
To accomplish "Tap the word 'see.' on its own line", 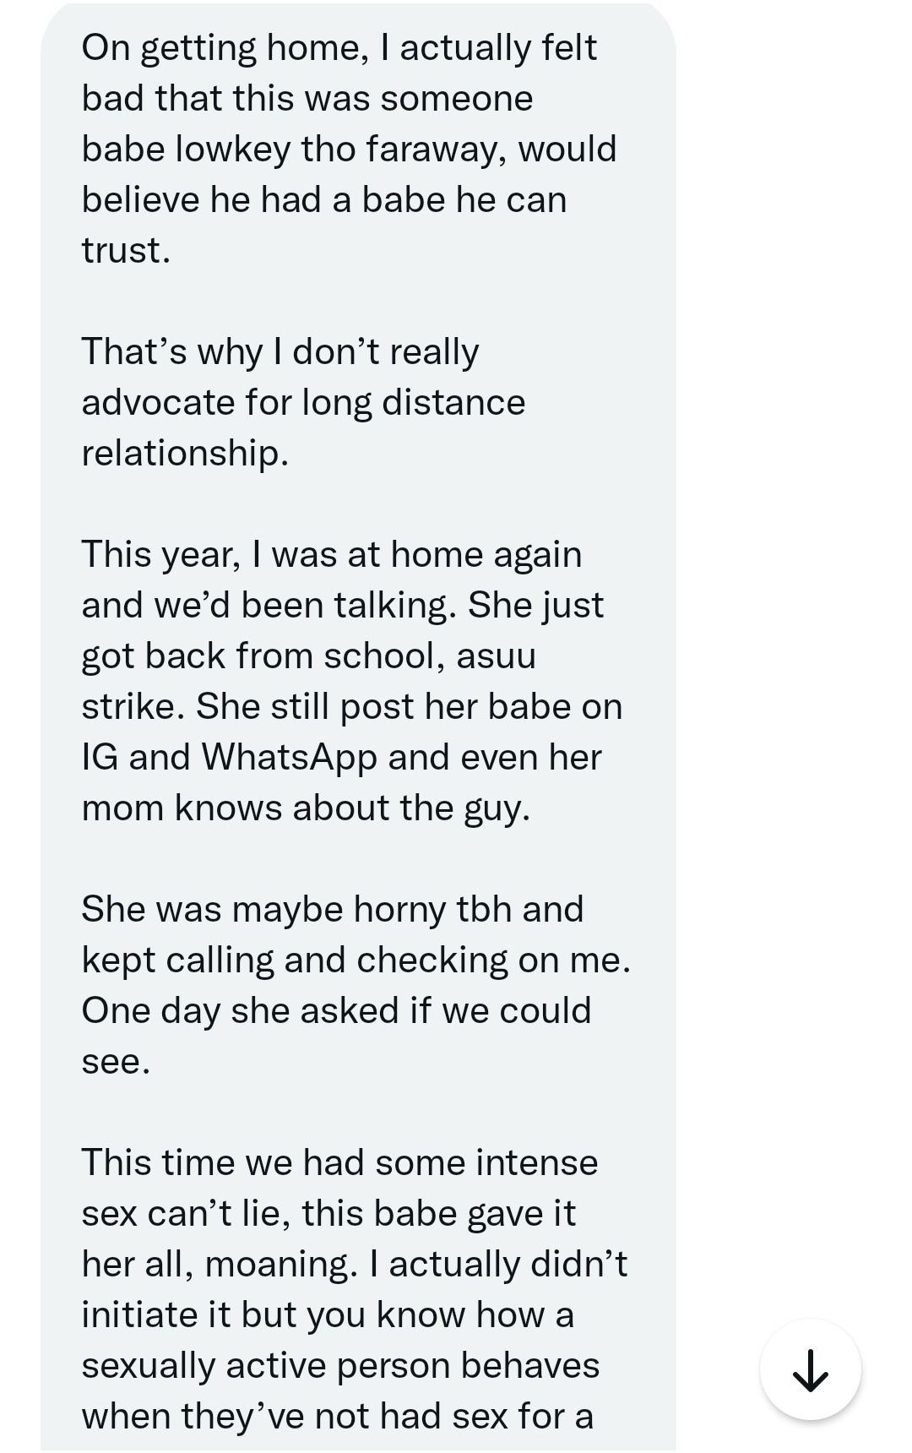I will pos(116,1062).
